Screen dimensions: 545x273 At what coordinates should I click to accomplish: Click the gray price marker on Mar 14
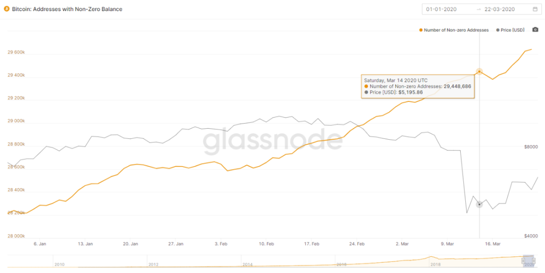pos(479,204)
